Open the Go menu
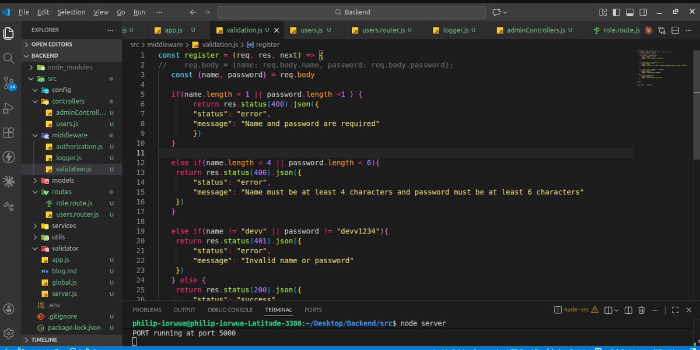 tap(121, 12)
